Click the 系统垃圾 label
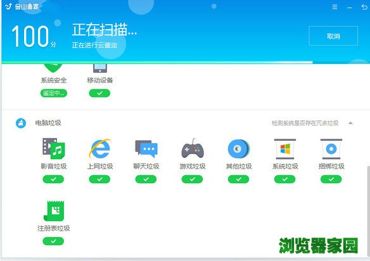Screen dimensions: 370x261 [285, 167]
